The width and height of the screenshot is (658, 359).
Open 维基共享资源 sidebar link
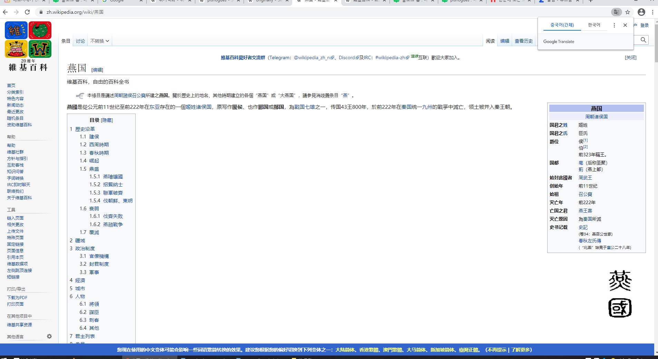pyautogui.click(x=19, y=325)
